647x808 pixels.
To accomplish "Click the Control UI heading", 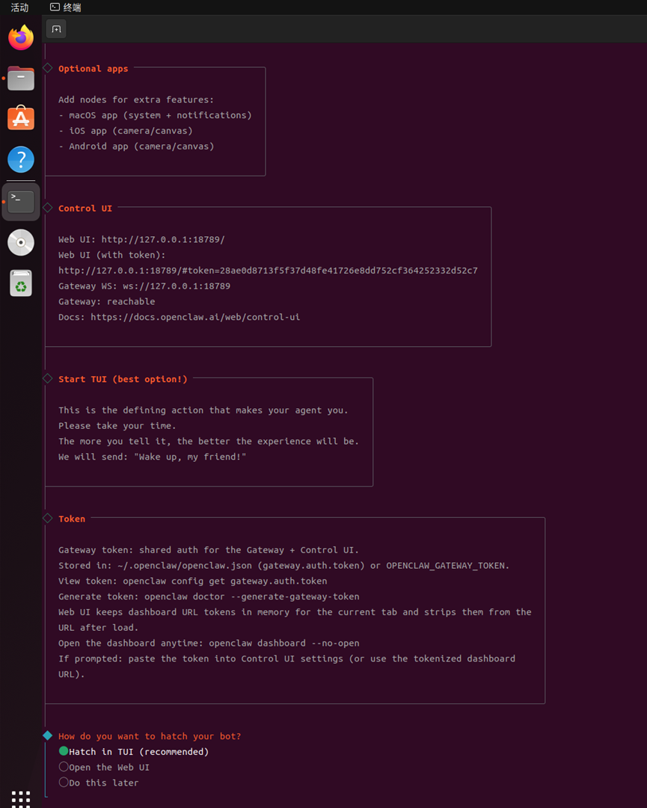I will point(85,209).
